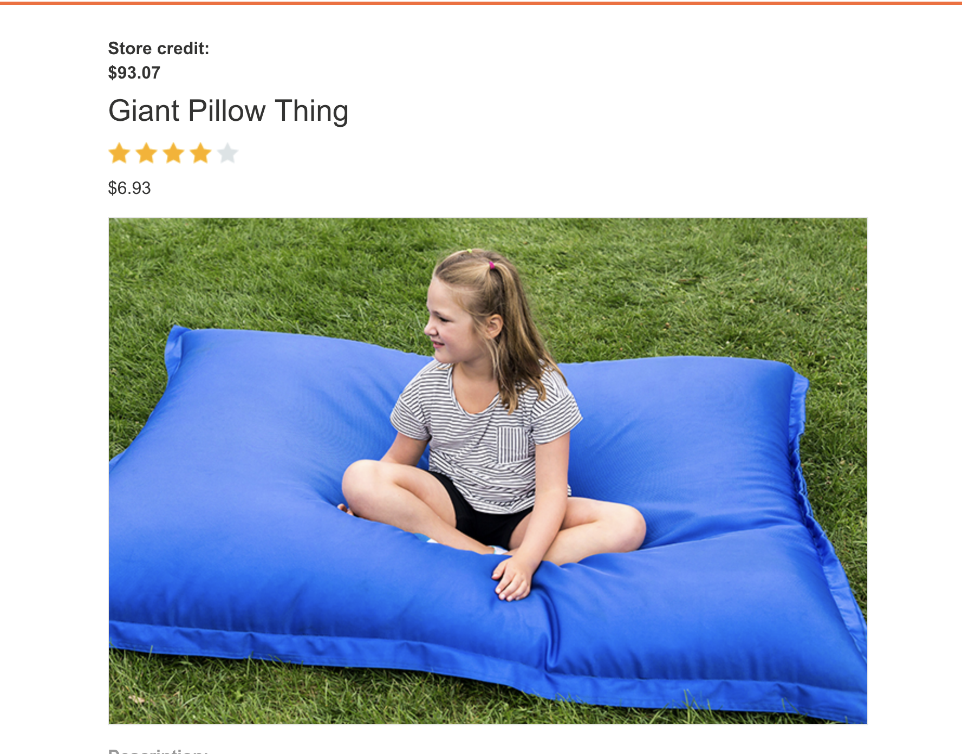Image resolution: width=962 pixels, height=754 pixels.
Task: Open the blue pillow product photo
Action: (x=487, y=471)
